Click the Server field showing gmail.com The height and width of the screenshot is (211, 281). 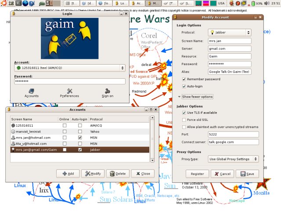(x=230, y=49)
